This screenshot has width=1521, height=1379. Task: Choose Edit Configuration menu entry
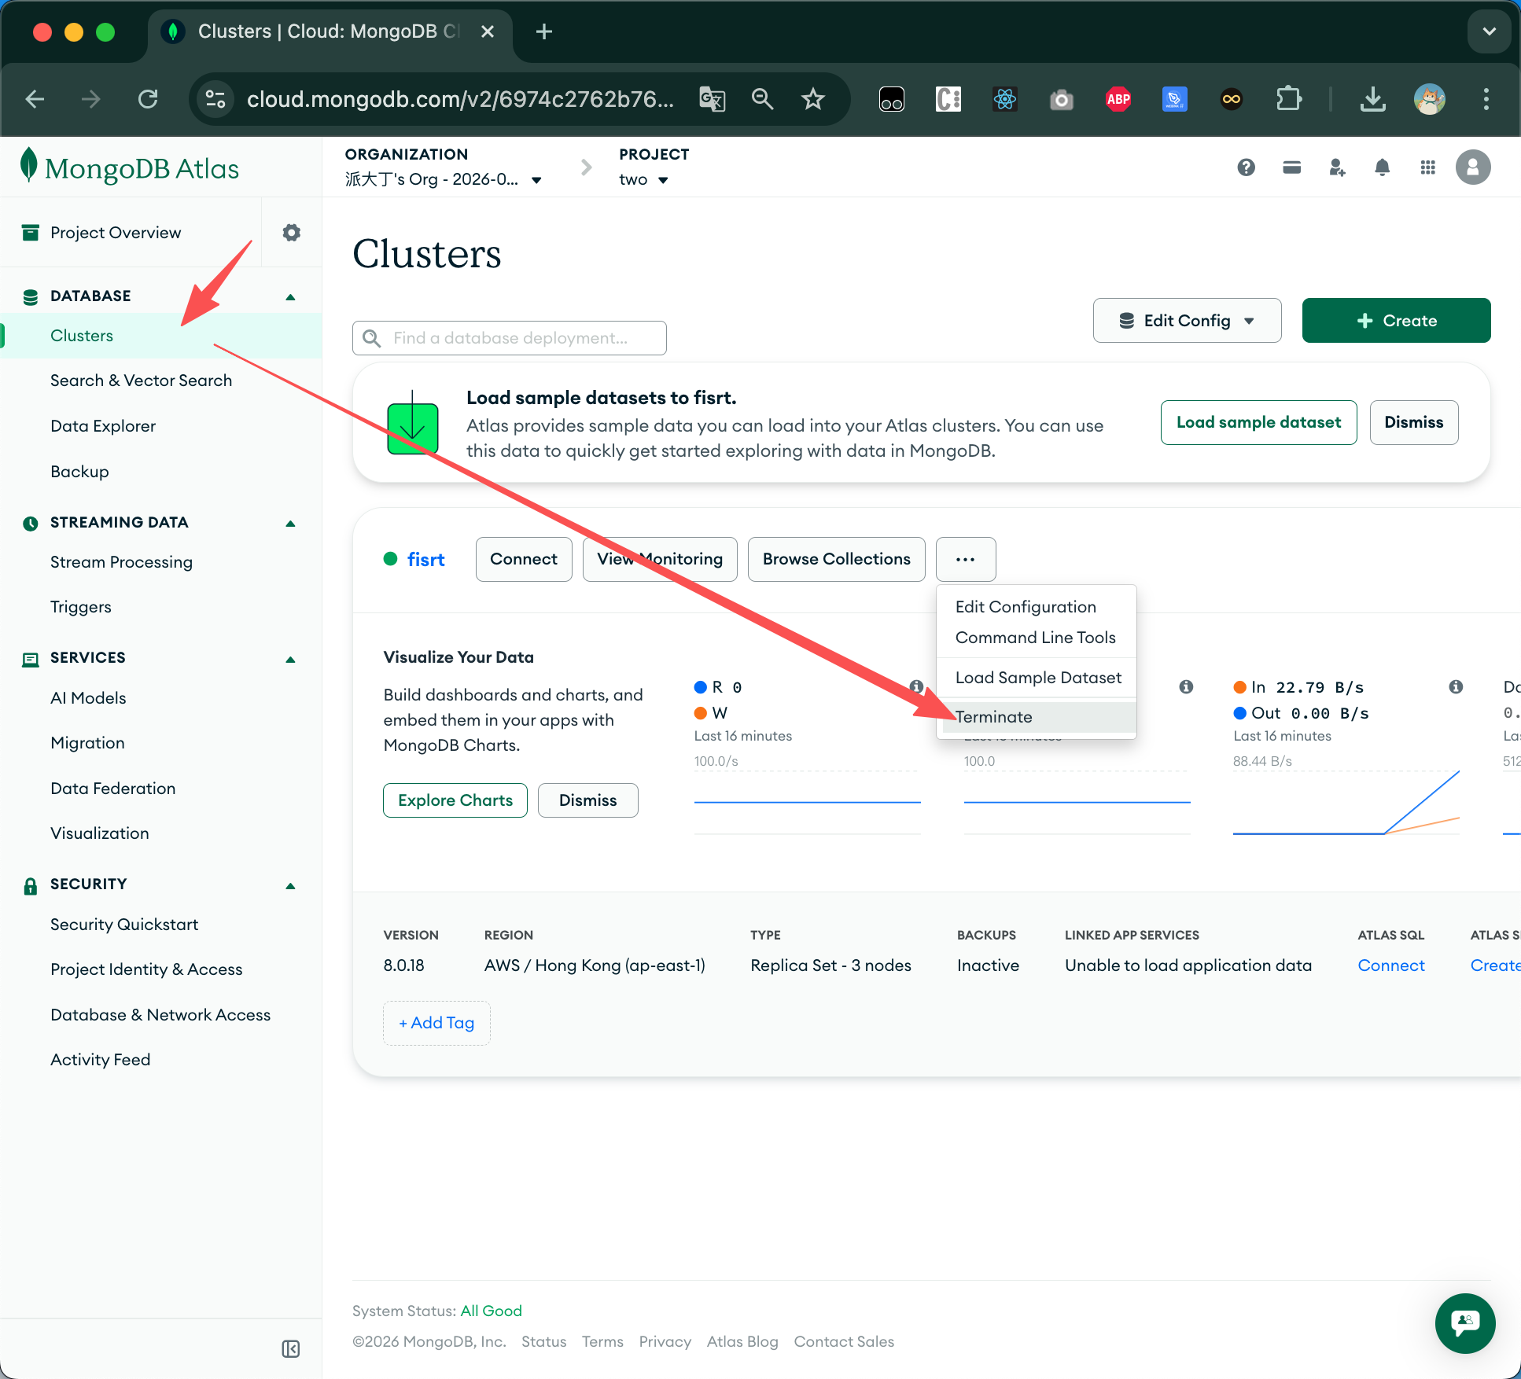pyautogui.click(x=1026, y=606)
